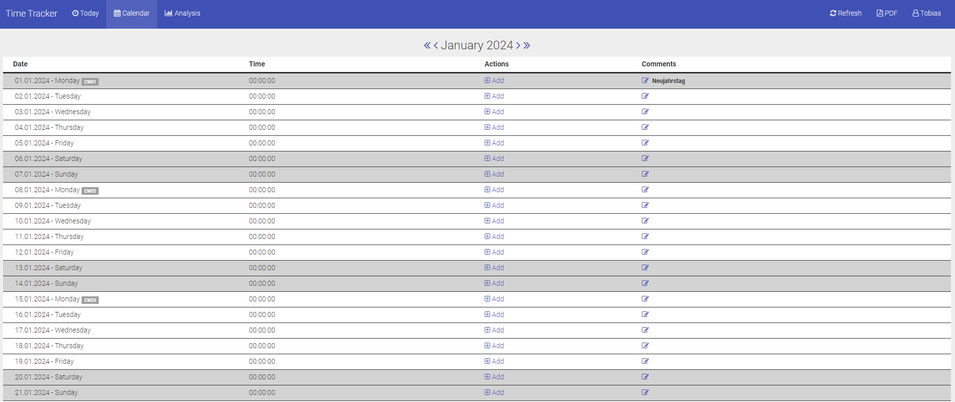The width and height of the screenshot is (955, 402).
Task: Edit comment for 01.01.2024 Neujahrstag
Action: pos(645,81)
